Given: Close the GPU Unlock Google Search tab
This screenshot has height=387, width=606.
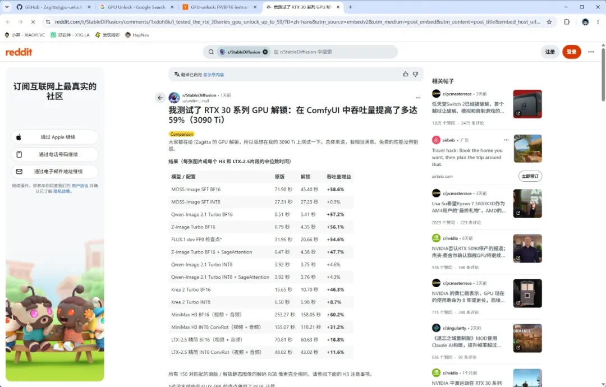Looking at the screenshot, I should click(172, 7).
